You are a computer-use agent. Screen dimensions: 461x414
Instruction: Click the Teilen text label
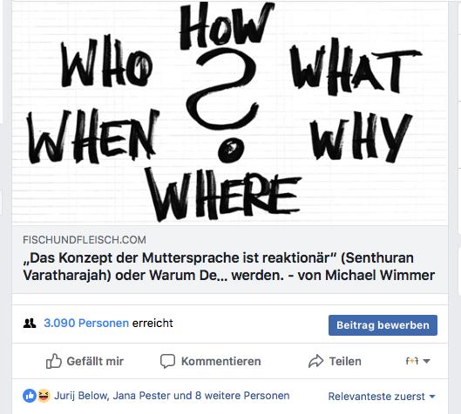(345, 361)
